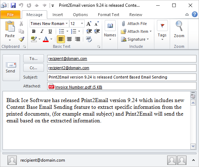This screenshot has width=199, height=167.
Task: Click the Clear Formatting eraser icon
Action: coord(89,39)
